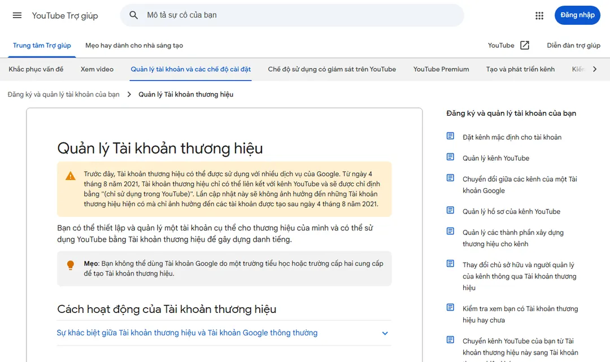Open the YouTube link in header
Image resolution: width=610 pixels, height=362 pixels.
pos(501,46)
